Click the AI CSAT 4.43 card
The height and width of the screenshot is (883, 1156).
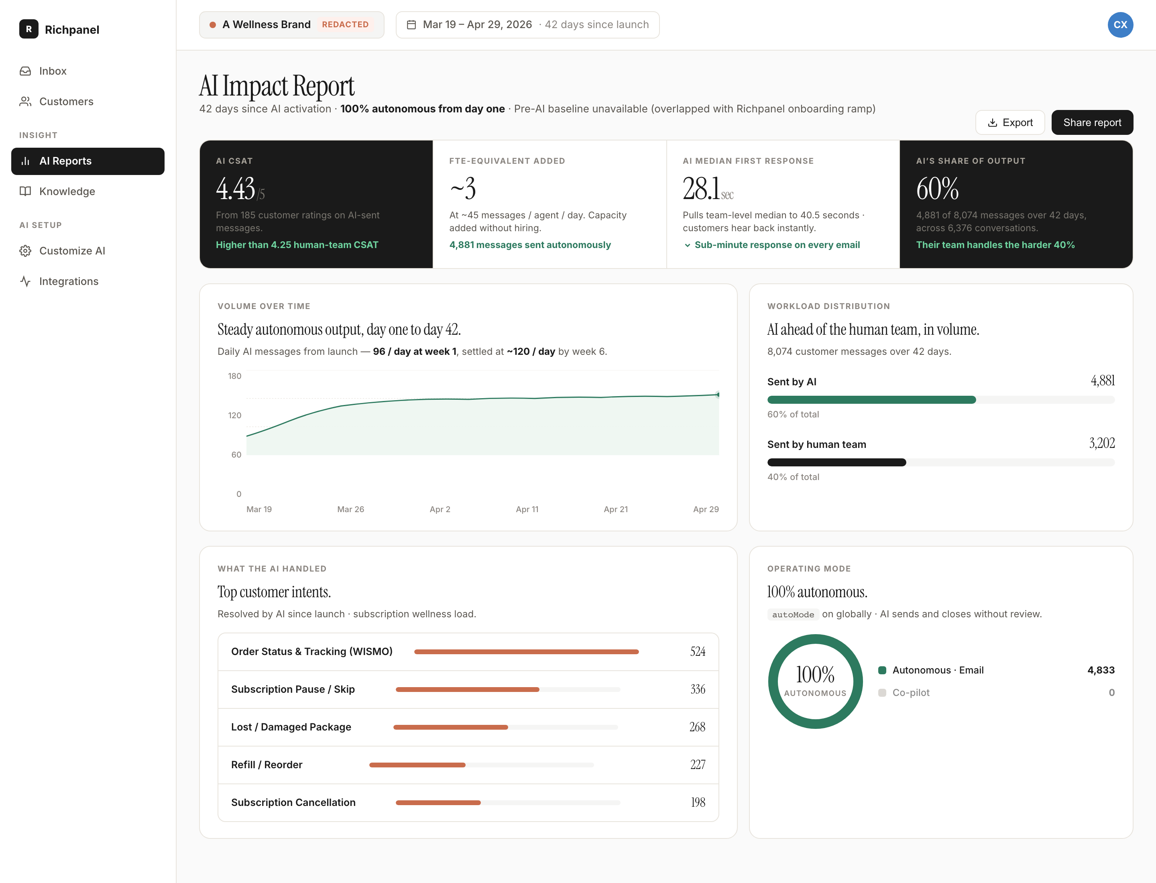(x=316, y=204)
